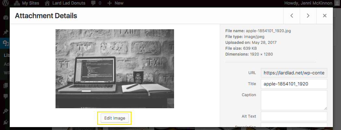Click the plus icon beside New
Viewport: 341px width, 130px height.
click(110, 3)
